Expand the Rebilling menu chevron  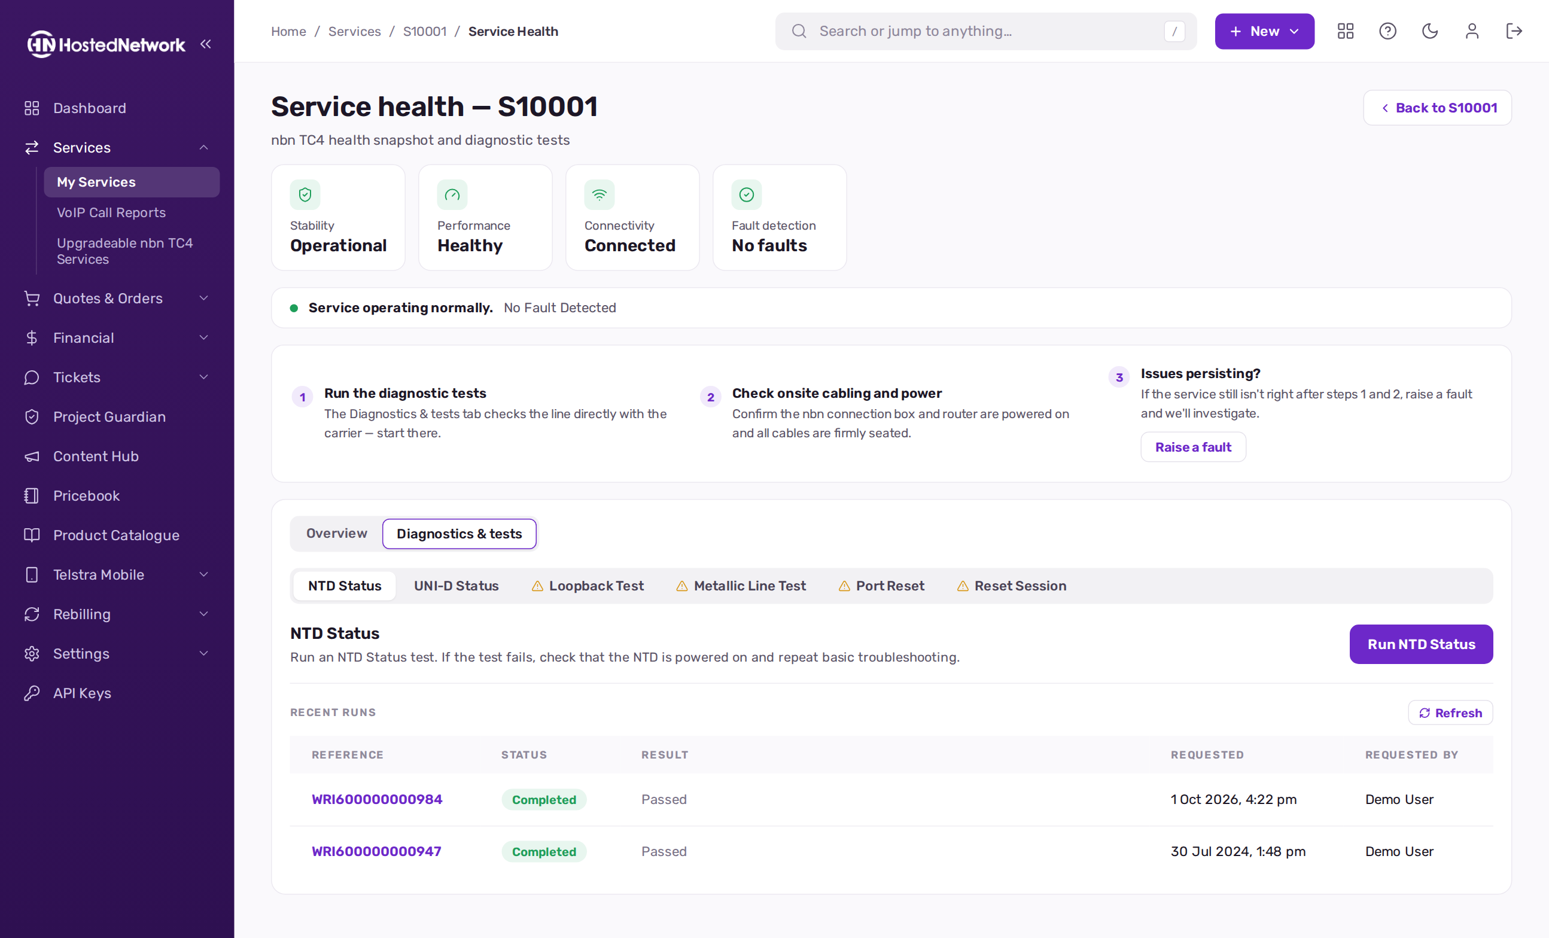(203, 614)
